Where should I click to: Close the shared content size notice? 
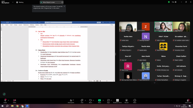point(64,6)
